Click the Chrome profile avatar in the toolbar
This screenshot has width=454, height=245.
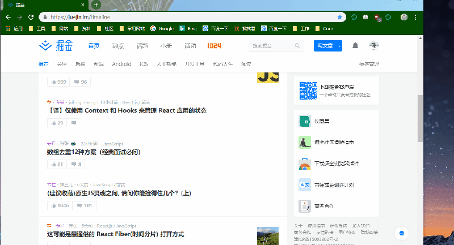coord(404,17)
